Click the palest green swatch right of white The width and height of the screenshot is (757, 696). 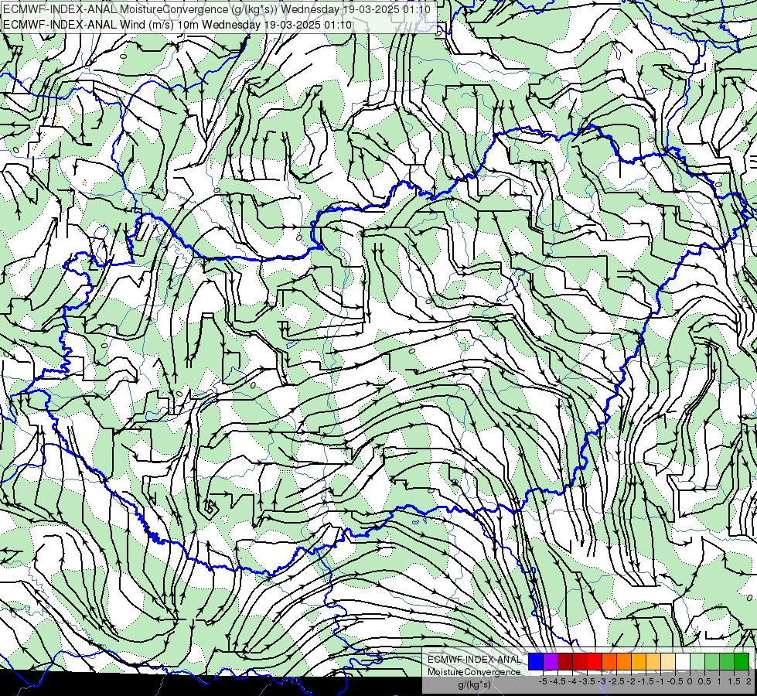(697, 661)
